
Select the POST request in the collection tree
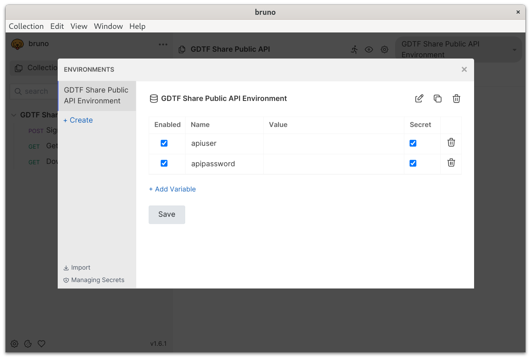coord(43,130)
